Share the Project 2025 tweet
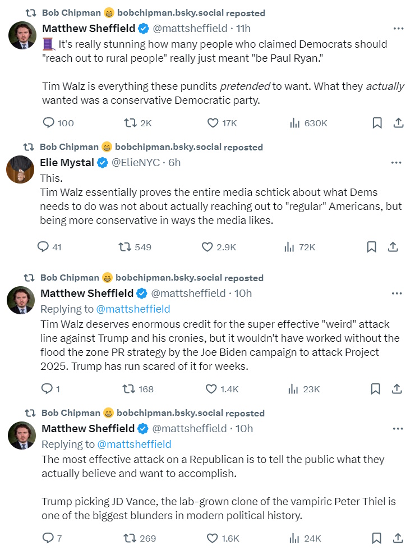This screenshot has width=415, height=550. pyautogui.click(x=396, y=389)
